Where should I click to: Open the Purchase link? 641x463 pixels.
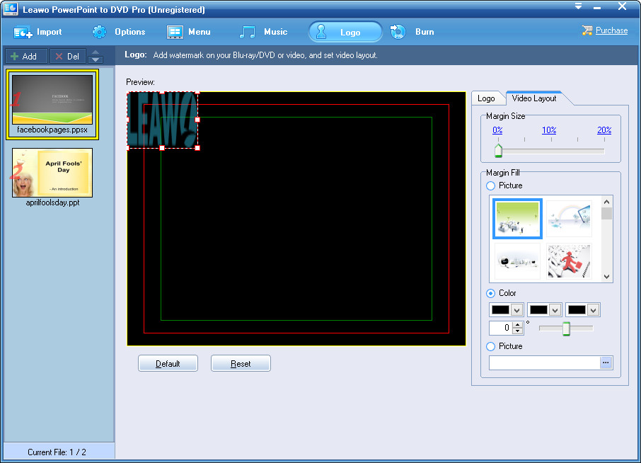[611, 30]
